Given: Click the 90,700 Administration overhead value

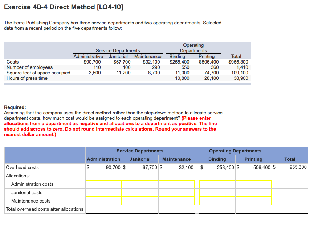Looking at the screenshot, I should pos(112,167).
